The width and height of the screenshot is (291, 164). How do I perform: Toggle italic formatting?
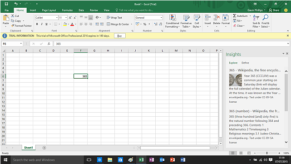click(42, 24)
